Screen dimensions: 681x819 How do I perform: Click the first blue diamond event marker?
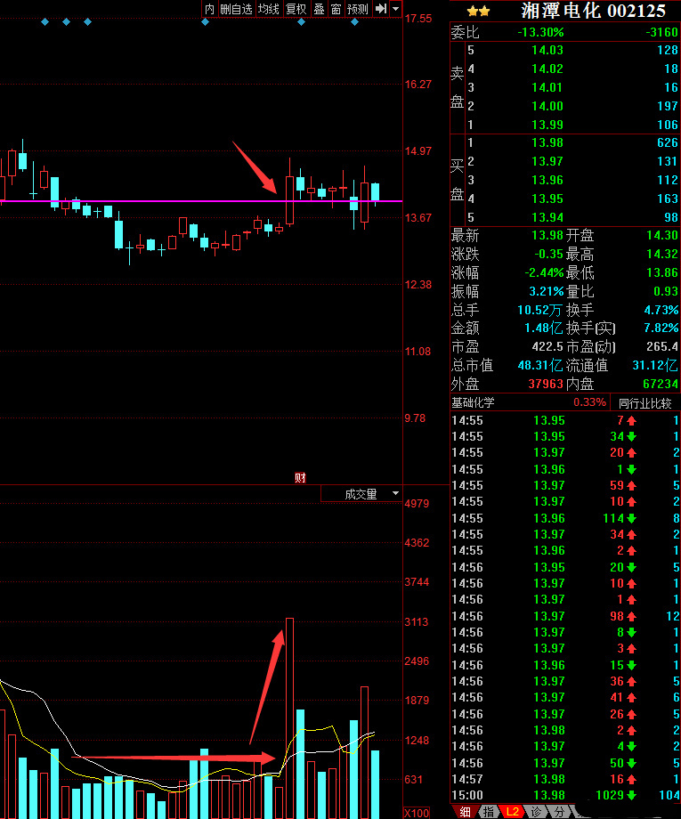coord(45,21)
